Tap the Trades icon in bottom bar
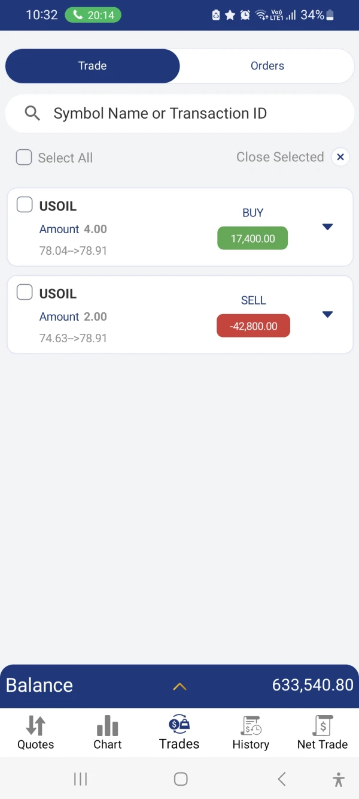 pyautogui.click(x=180, y=725)
